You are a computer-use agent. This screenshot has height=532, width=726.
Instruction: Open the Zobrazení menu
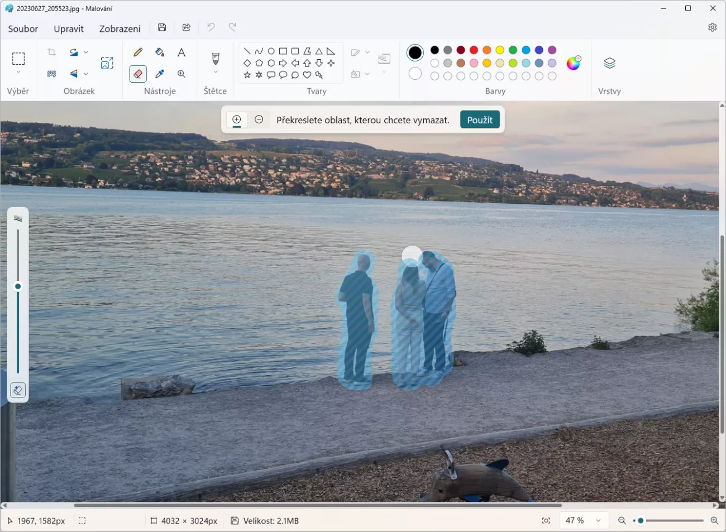(x=120, y=28)
